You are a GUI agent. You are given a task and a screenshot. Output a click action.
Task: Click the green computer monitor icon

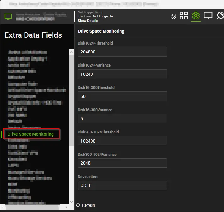click(8, 17)
